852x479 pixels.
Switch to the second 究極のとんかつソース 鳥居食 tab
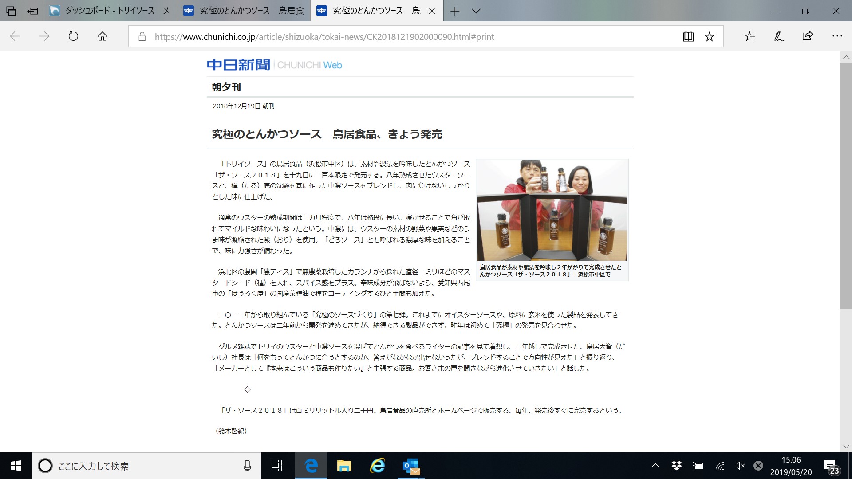pyautogui.click(x=243, y=11)
